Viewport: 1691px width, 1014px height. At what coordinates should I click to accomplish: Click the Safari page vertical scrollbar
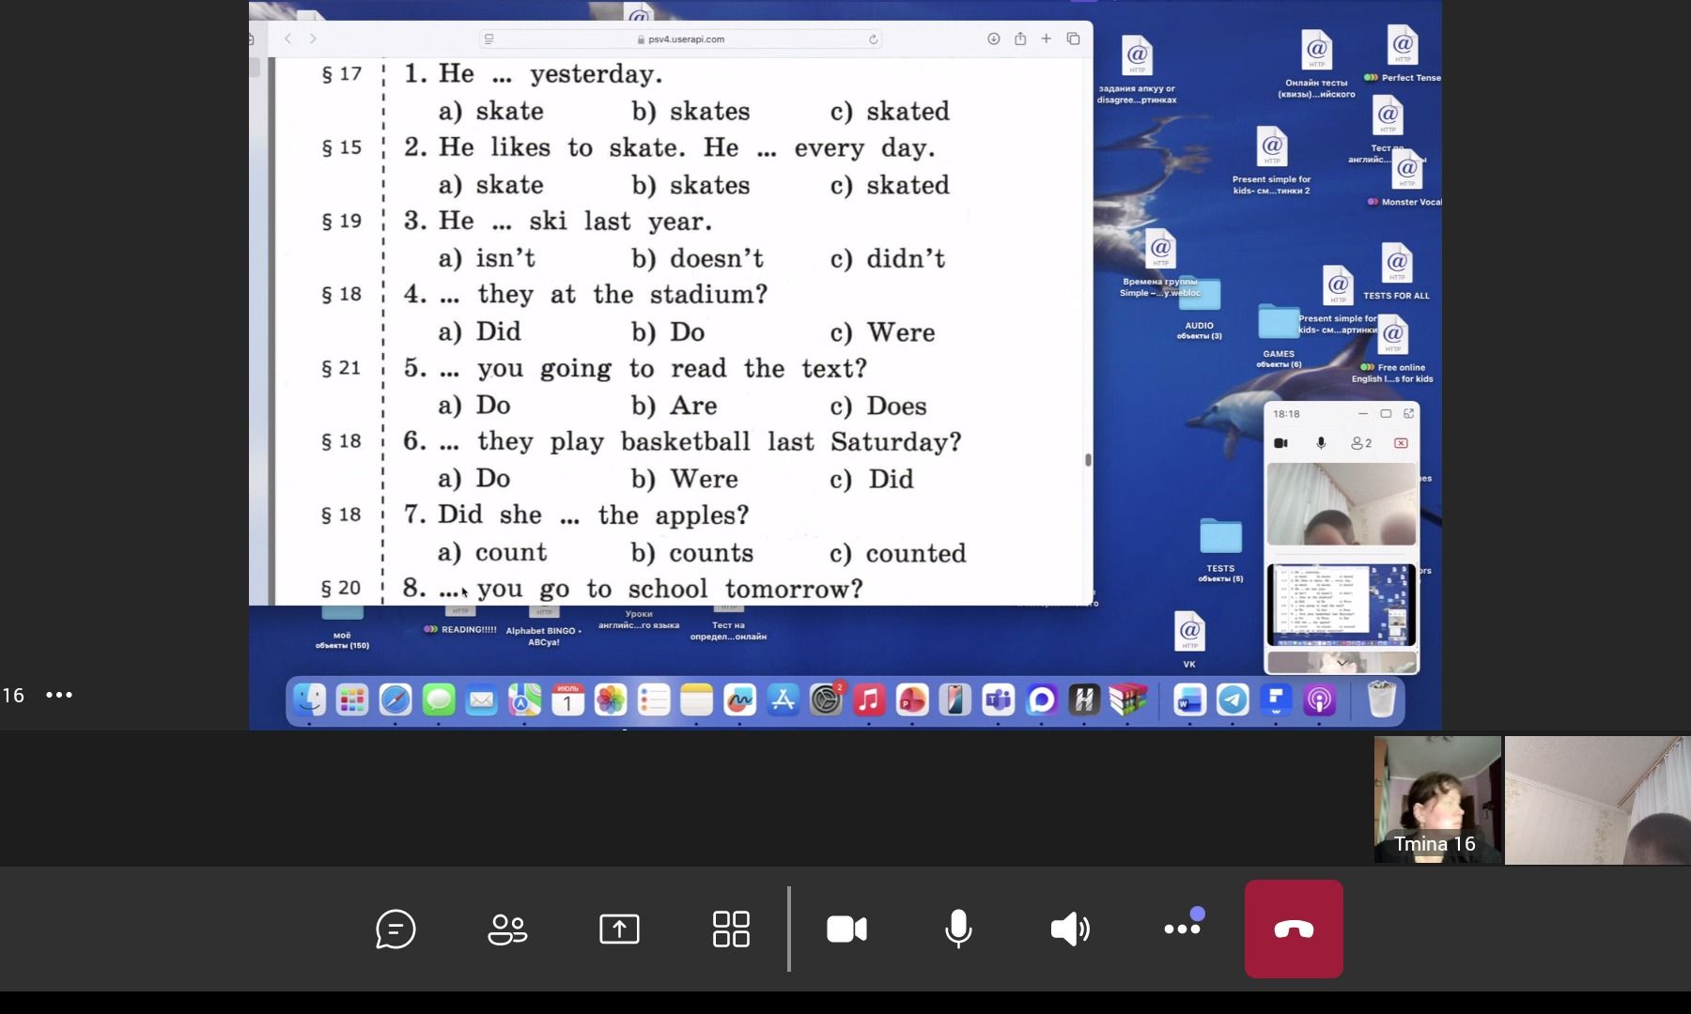click(1088, 459)
